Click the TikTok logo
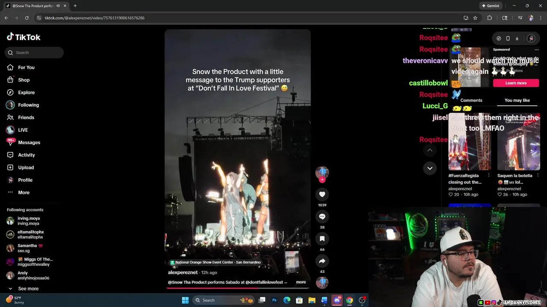 pyautogui.click(x=24, y=37)
